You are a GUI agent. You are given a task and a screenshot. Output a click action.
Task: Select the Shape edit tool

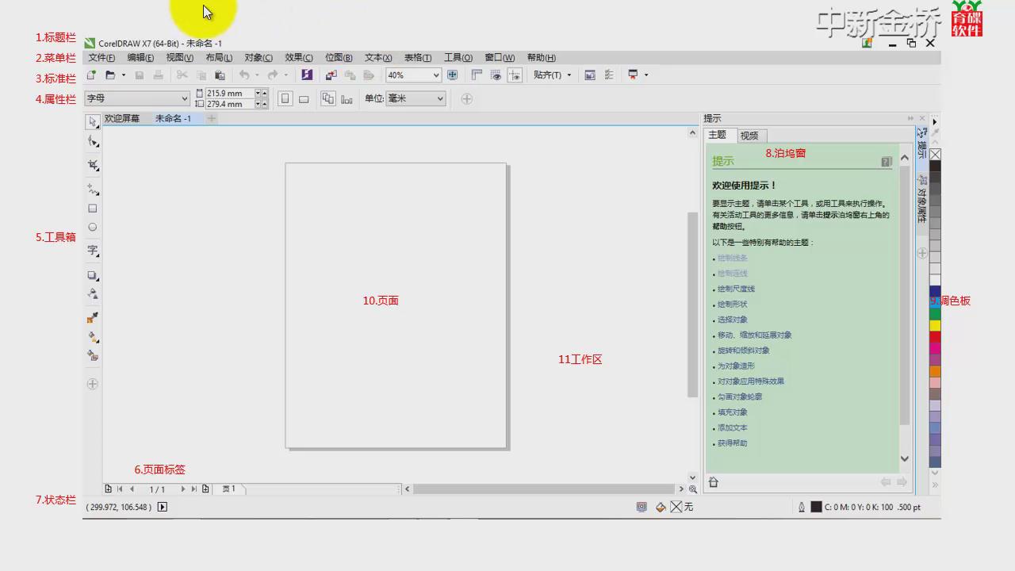coord(93,142)
